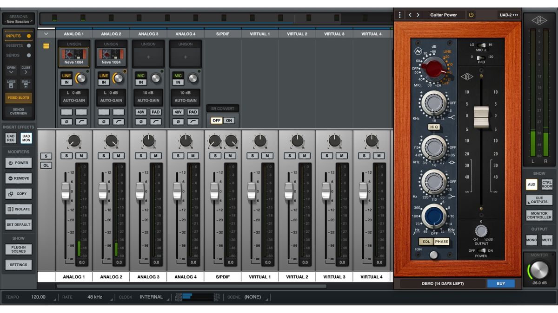Collapse slots with CLOSE chevron
Image resolution: width=558 pixels, height=313 pixels.
point(26,70)
